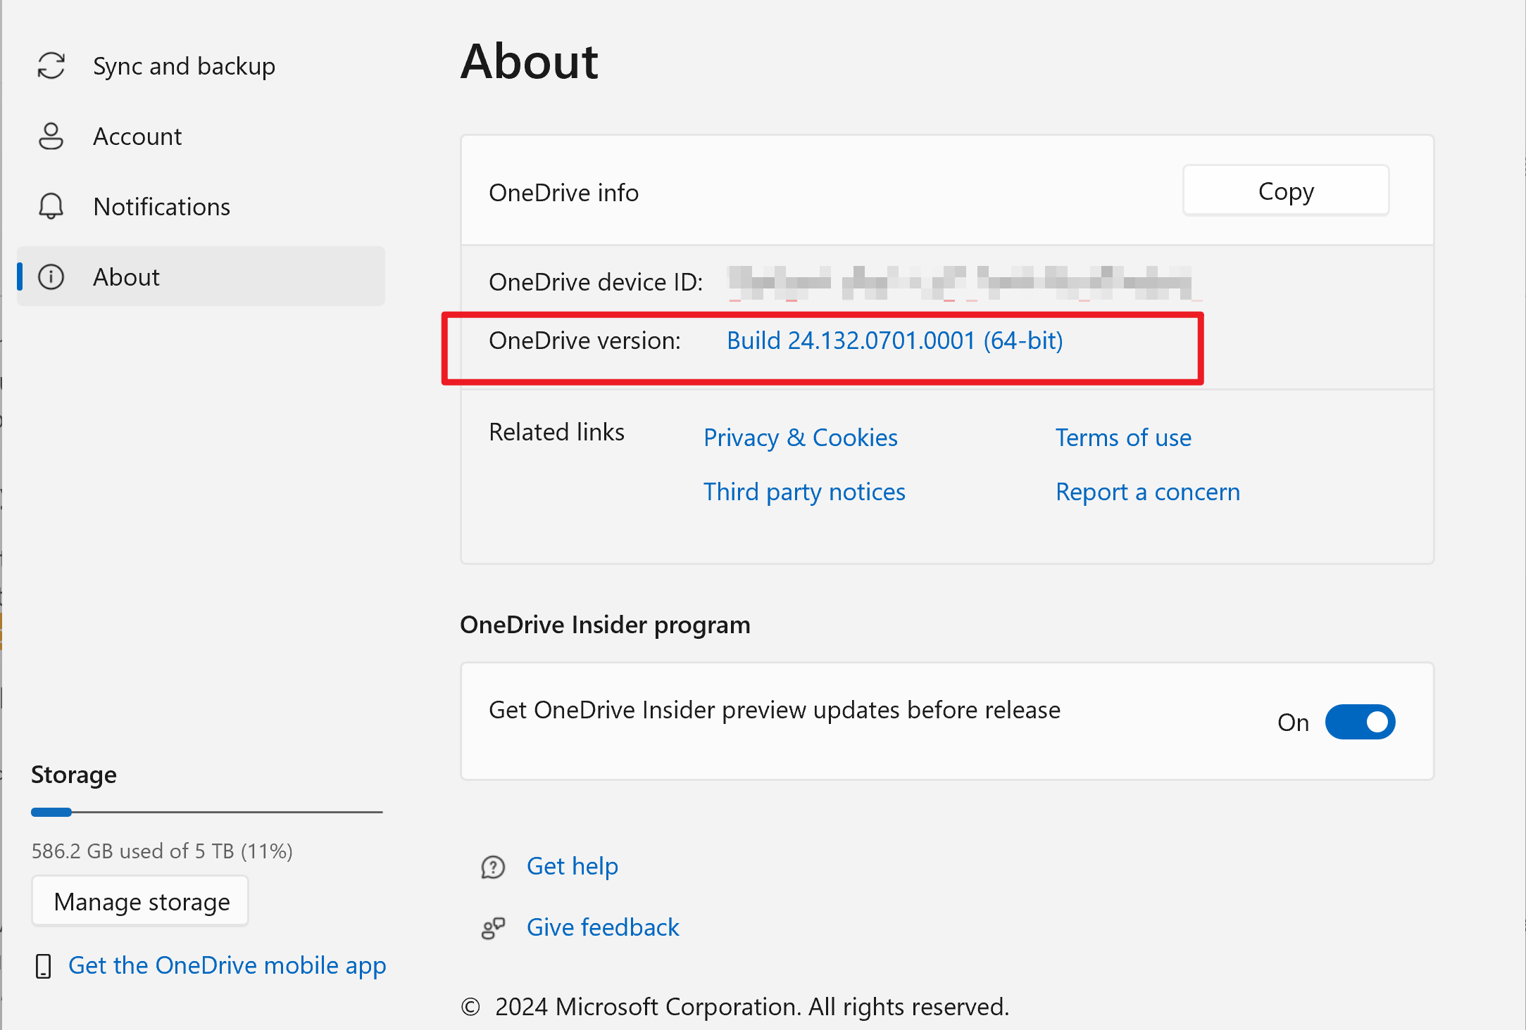Click the Related links label
This screenshot has width=1526, height=1030.
pos(556,432)
